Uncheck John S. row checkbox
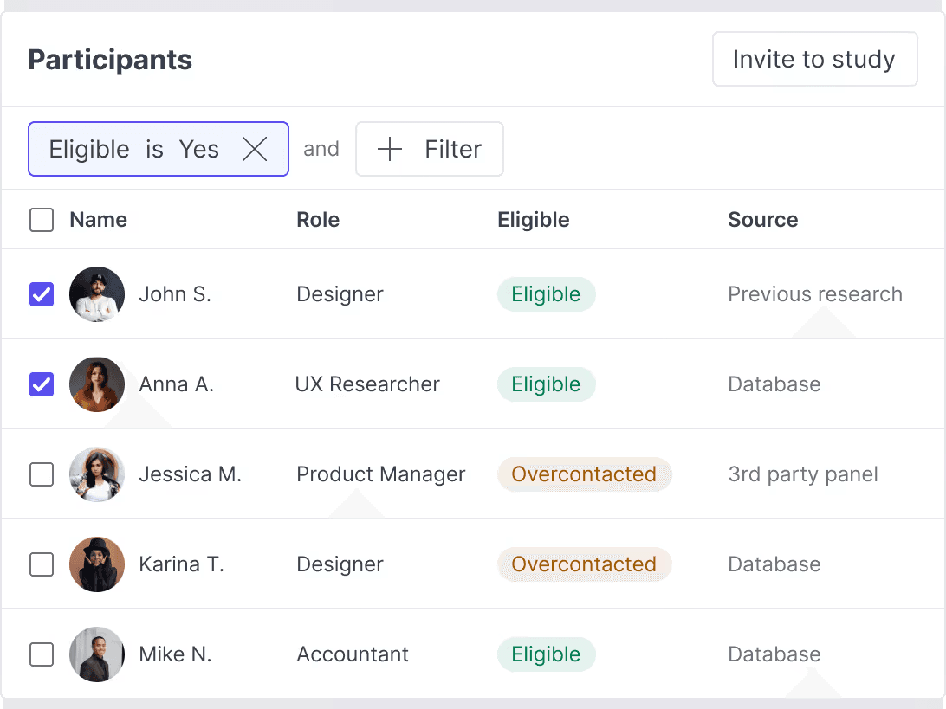This screenshot has height=709, width=946. [x=42, y=294]
